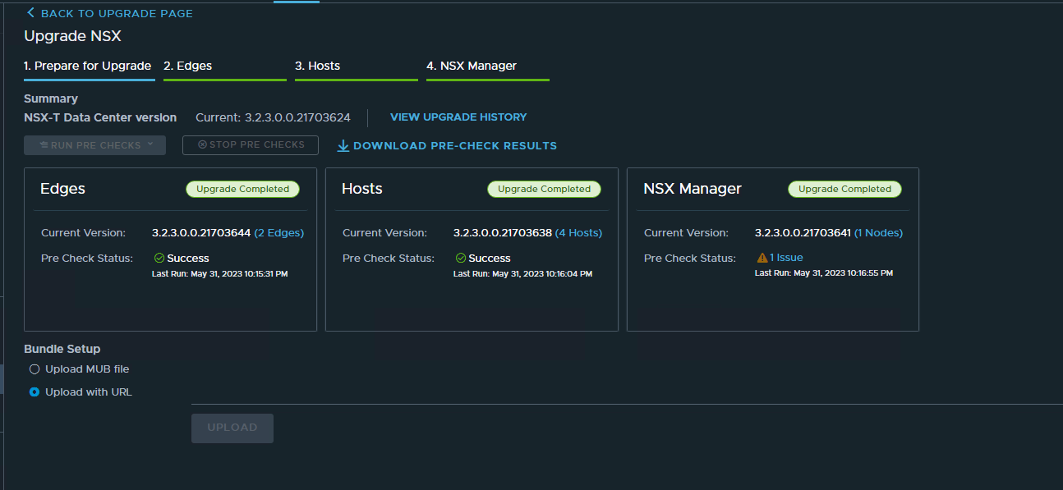Click the Edges pre-check success checkmark icon
The width and height of the screenshot is (1063, 490).
click(159, 258)
